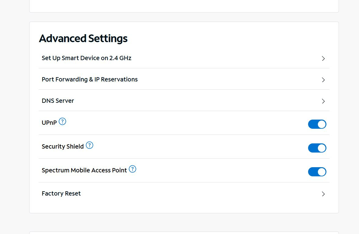Click the Security Shield label text

pos(63,146)
